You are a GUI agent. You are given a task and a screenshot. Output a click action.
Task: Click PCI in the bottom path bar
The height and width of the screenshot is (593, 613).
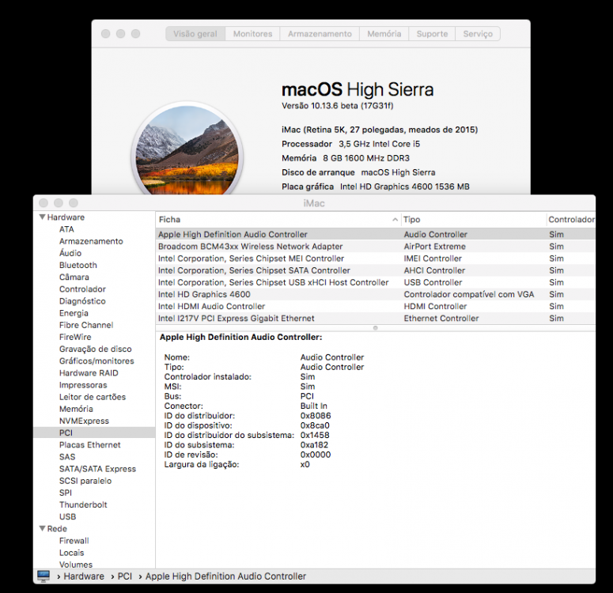click(x=125, y=576)
